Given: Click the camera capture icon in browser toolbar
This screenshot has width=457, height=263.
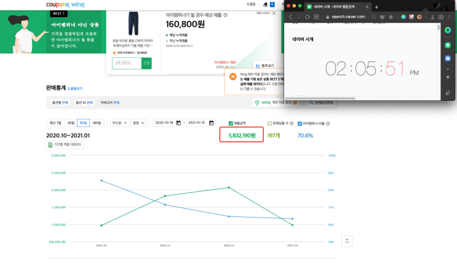Looking at the screenshot, I should (441, 17).
